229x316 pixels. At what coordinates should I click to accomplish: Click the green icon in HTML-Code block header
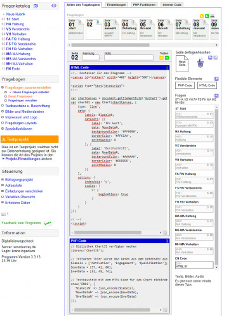tap(167, 68)
